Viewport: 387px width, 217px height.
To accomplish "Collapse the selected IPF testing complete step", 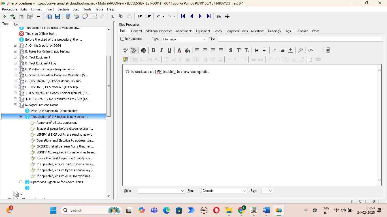I will click(21, 116).
